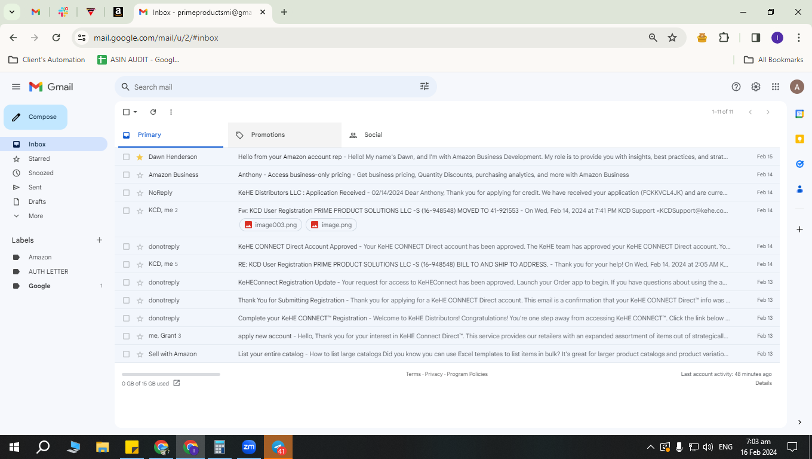This screenshot has height=459, width=812.
Task: Open the Sent folder
Action: (35, 187)
